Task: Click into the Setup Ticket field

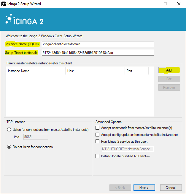Action: tap(98, 53)
